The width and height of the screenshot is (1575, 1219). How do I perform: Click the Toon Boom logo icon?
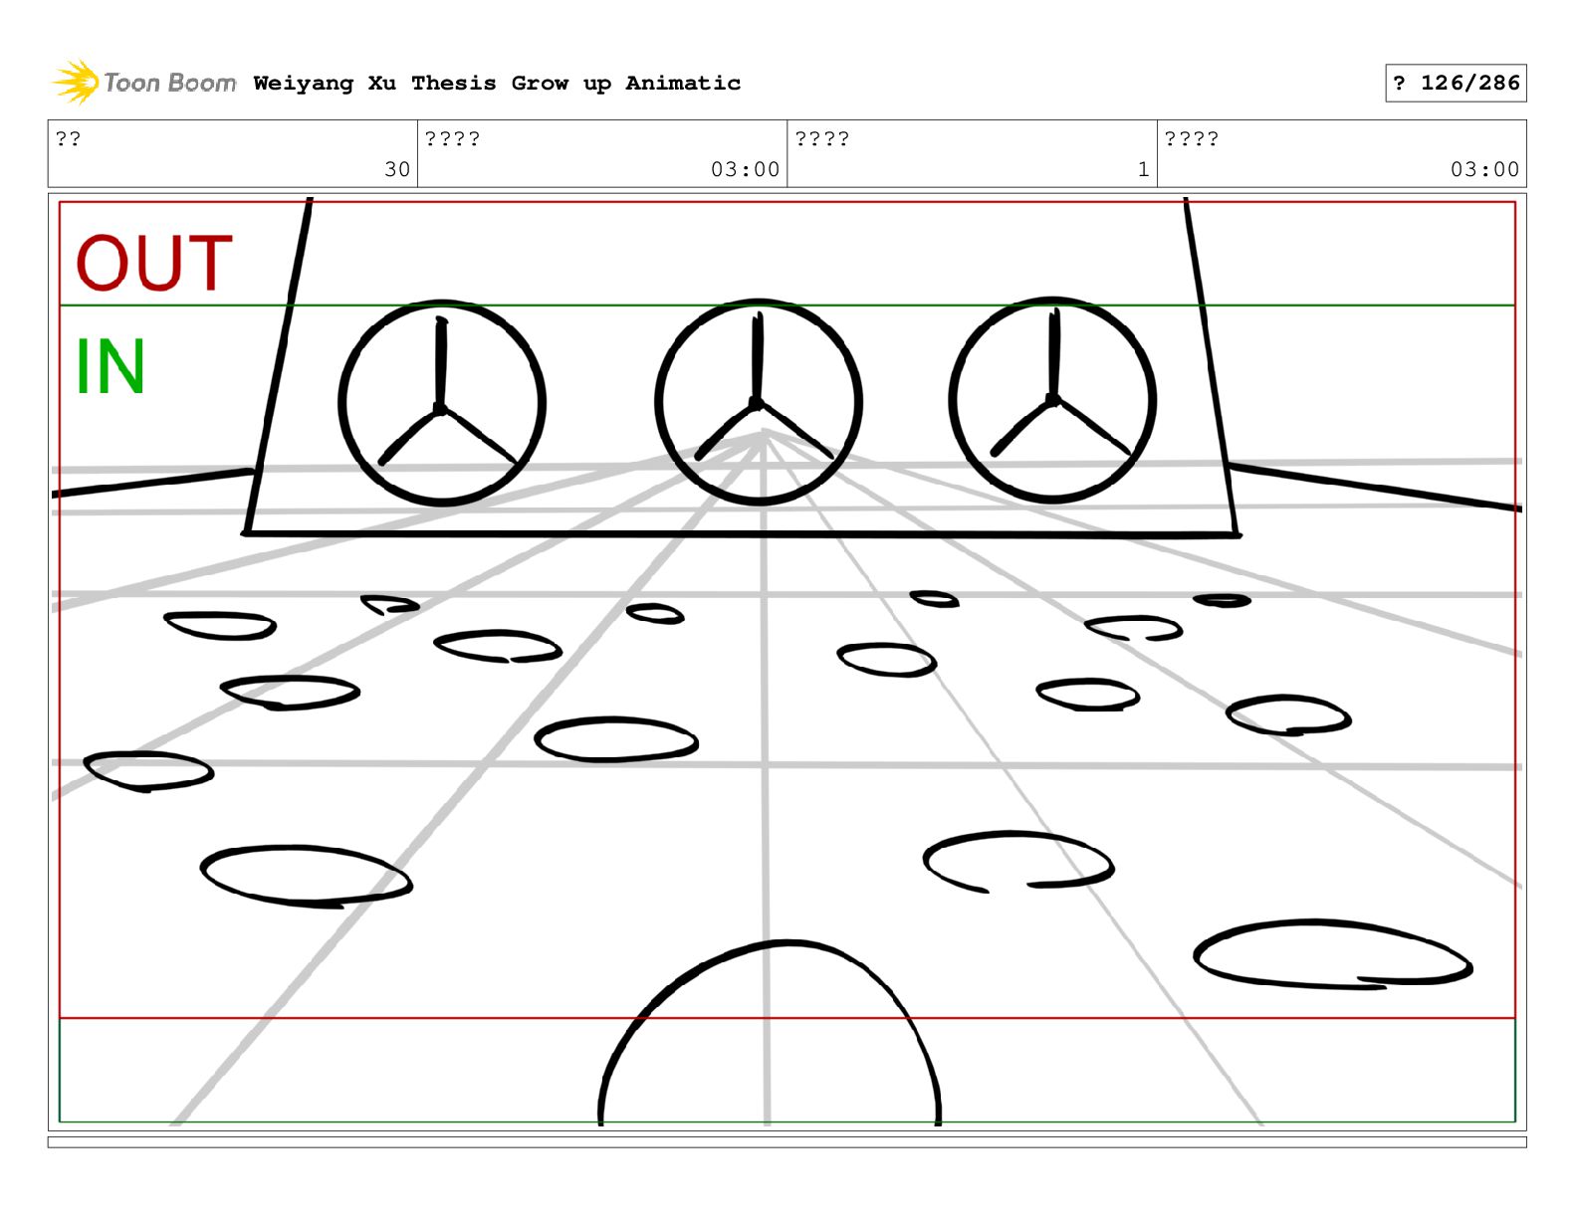click(76, 82)
